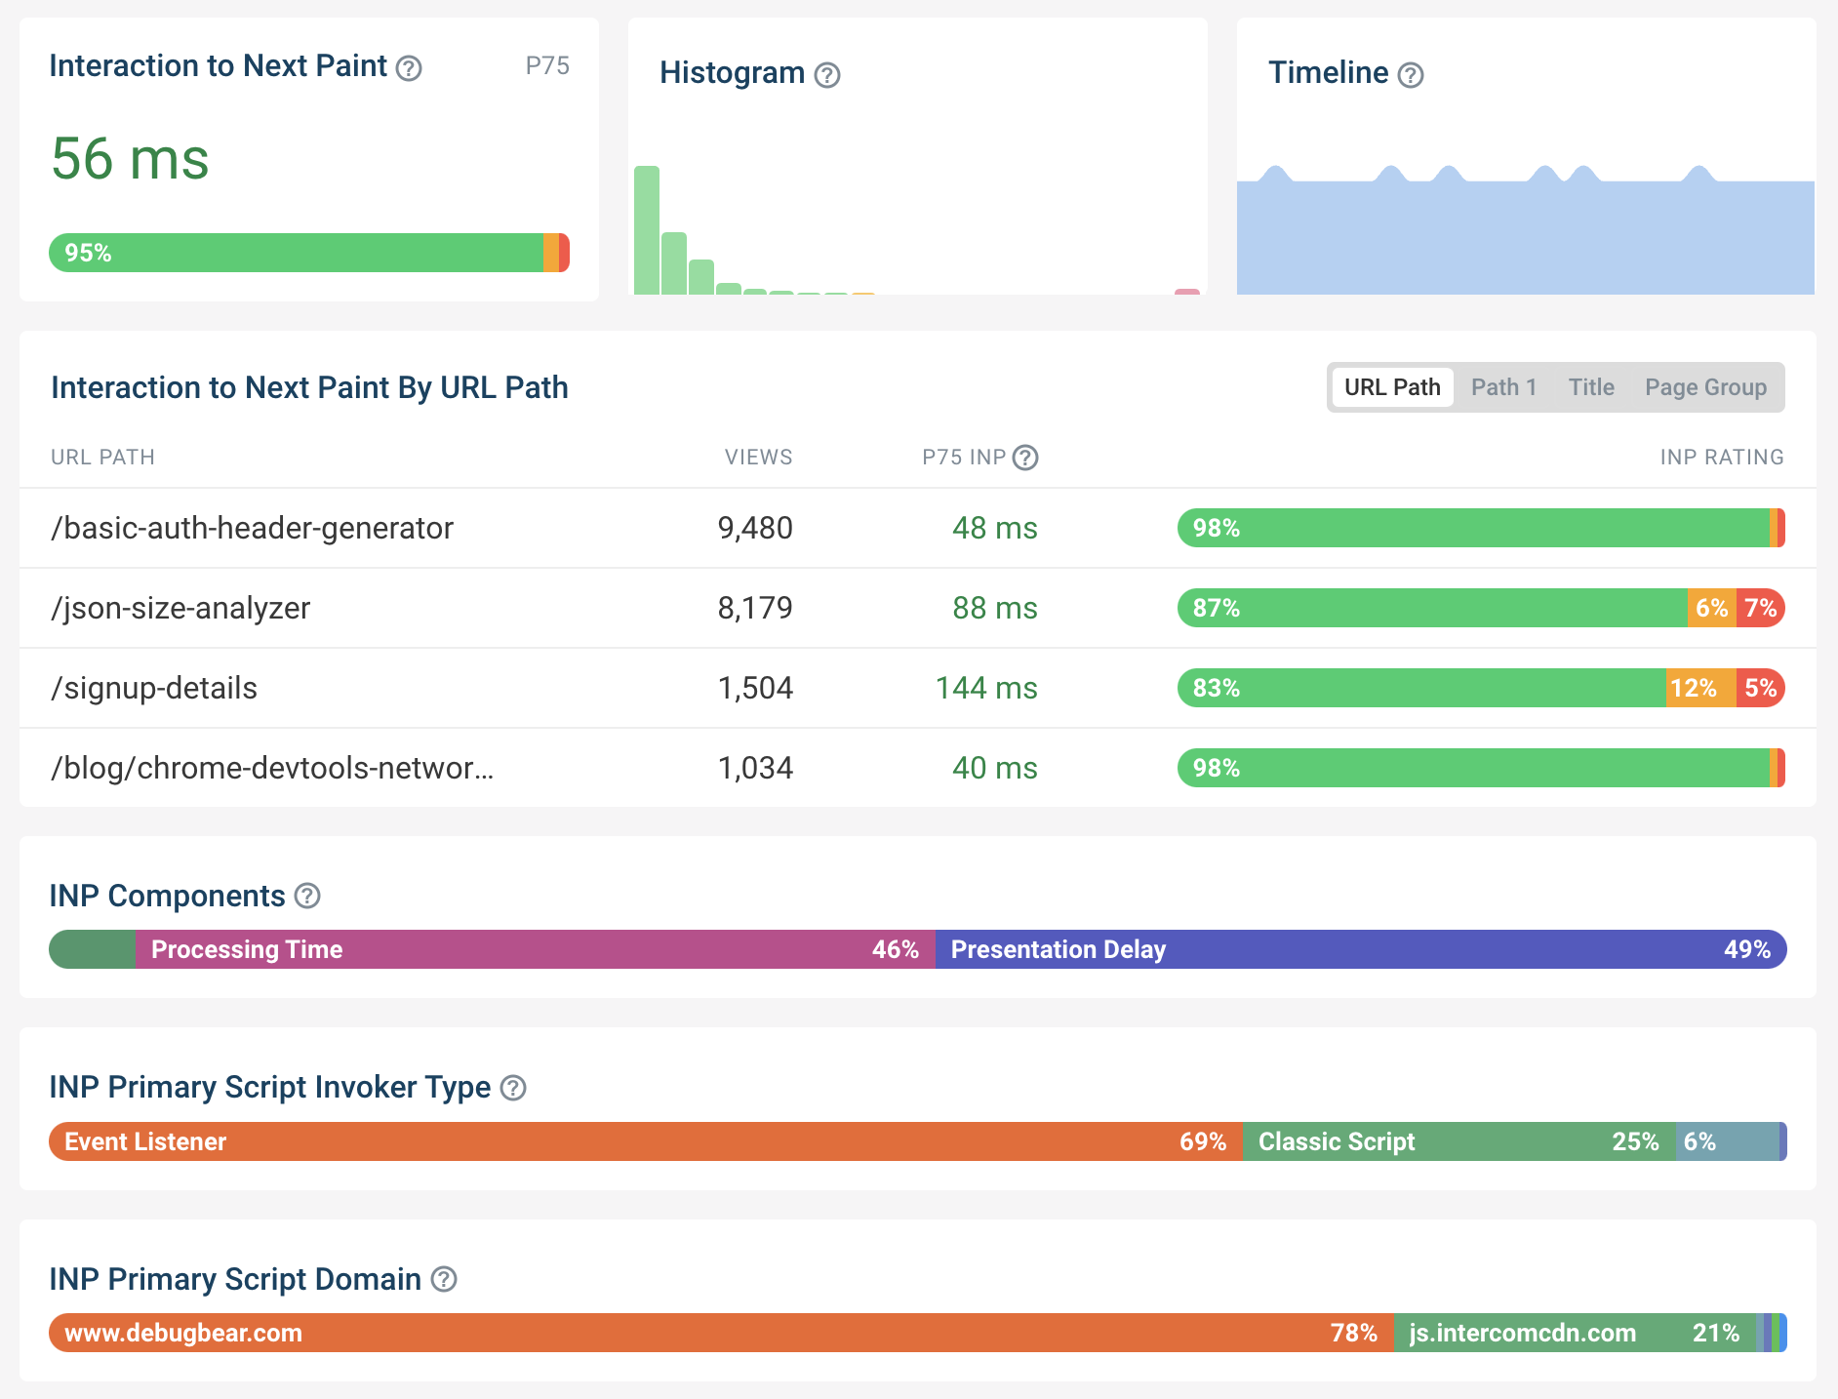The width and height of the screenshot is (1838, 1399).
Task: Click the Presentation Delay 49% segment
Action: point(1361,949)
